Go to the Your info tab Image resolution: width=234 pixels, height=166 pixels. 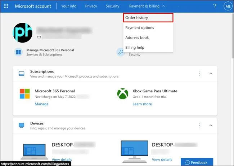tap(69, 6)
